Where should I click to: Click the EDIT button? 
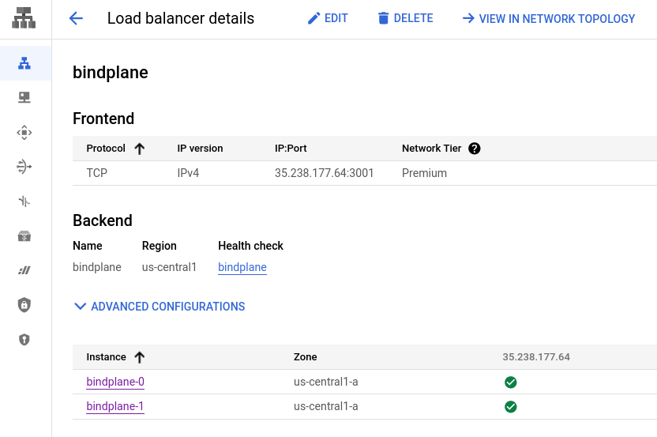pos(328,18)
